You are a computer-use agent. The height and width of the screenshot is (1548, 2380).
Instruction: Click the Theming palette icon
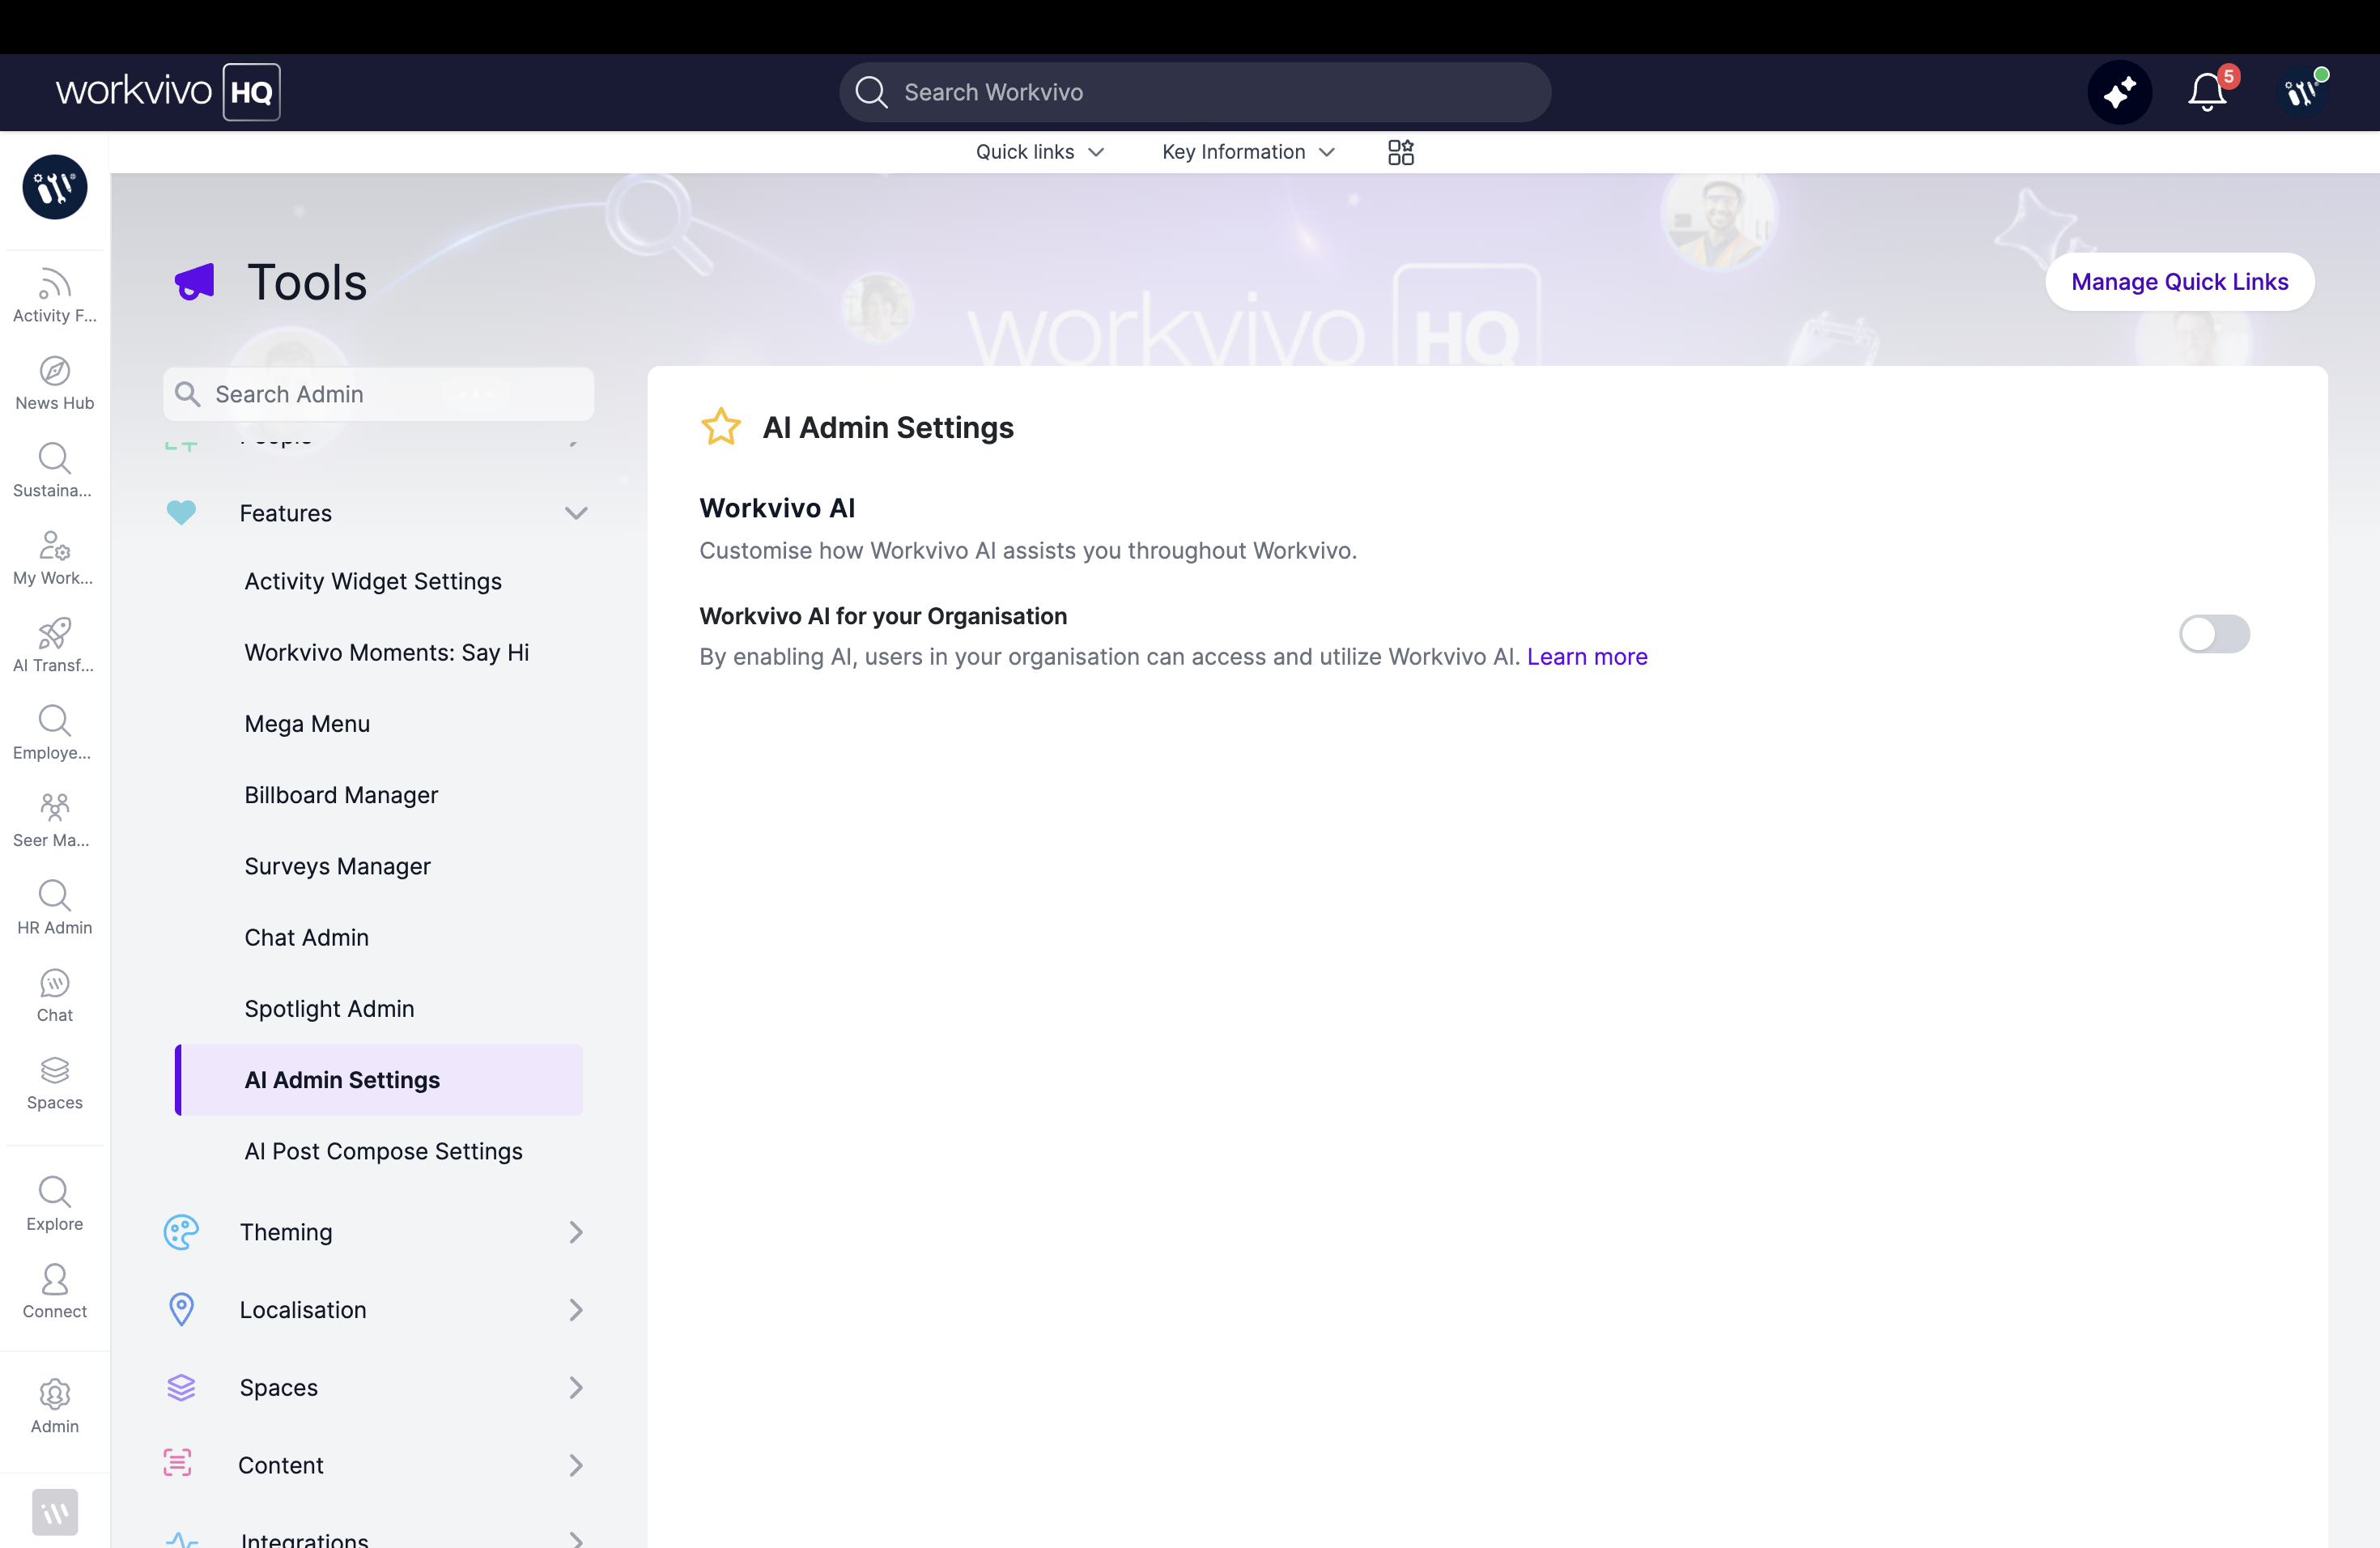point(181,1232)
